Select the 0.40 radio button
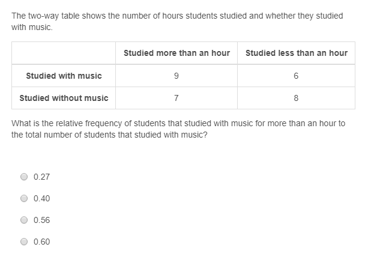This screenshot has height=256, width=380. pyautogui.click(x=24, y=198)
